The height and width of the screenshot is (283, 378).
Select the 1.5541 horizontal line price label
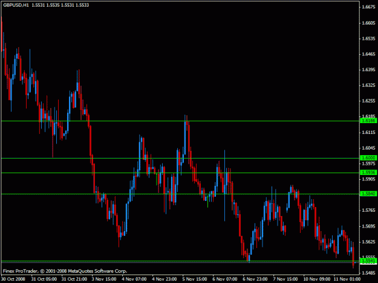tap(368, 261)
